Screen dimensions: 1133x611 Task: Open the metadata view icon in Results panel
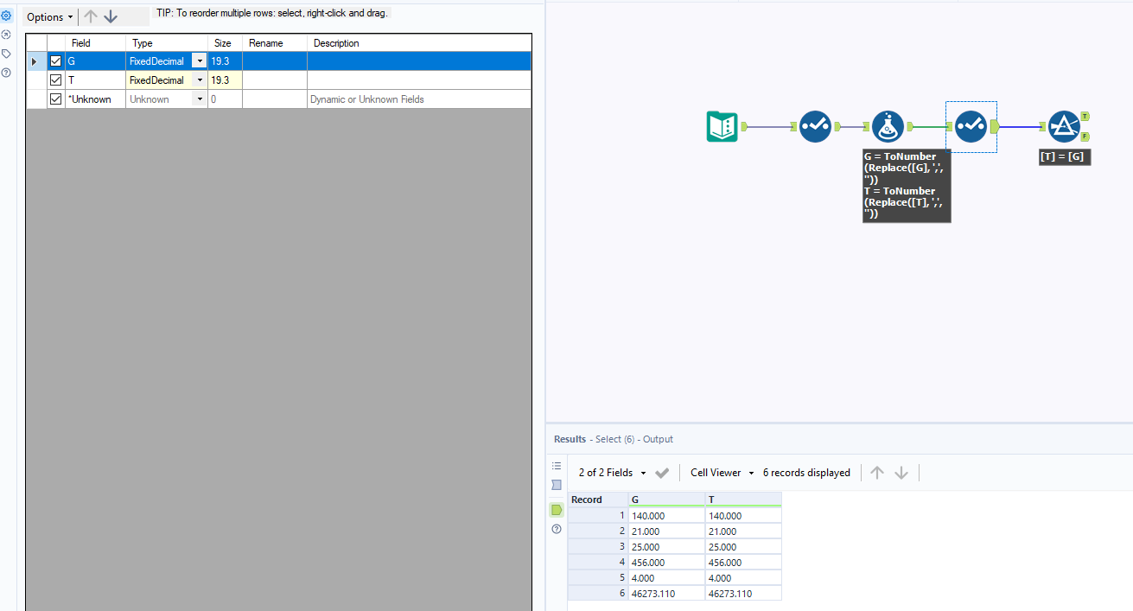[x=557, y=466]
